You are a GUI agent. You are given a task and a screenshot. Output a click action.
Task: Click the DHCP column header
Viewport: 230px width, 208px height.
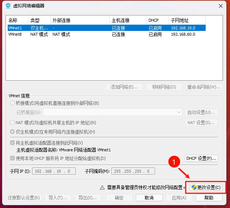157,20
